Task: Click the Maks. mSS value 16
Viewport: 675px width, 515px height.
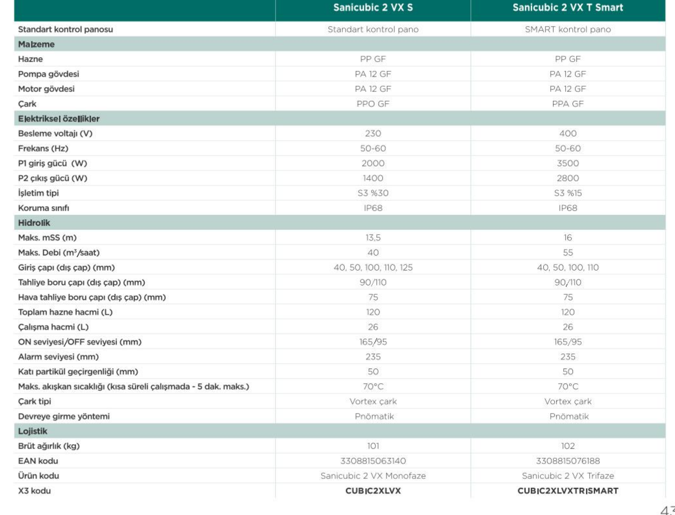Action: [x=568, y=238]
